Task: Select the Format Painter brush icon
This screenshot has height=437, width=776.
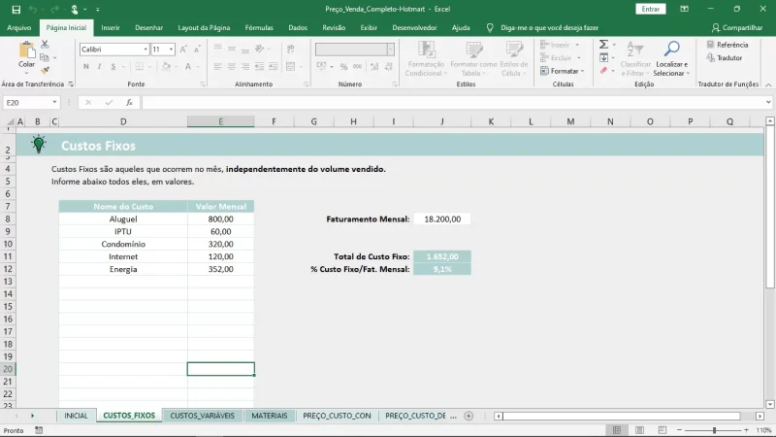Action: coord(45,69)
